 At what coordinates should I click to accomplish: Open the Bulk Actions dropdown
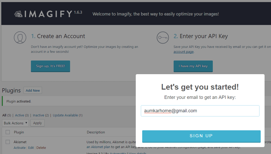pyautogui.click(x=15, y=123)
